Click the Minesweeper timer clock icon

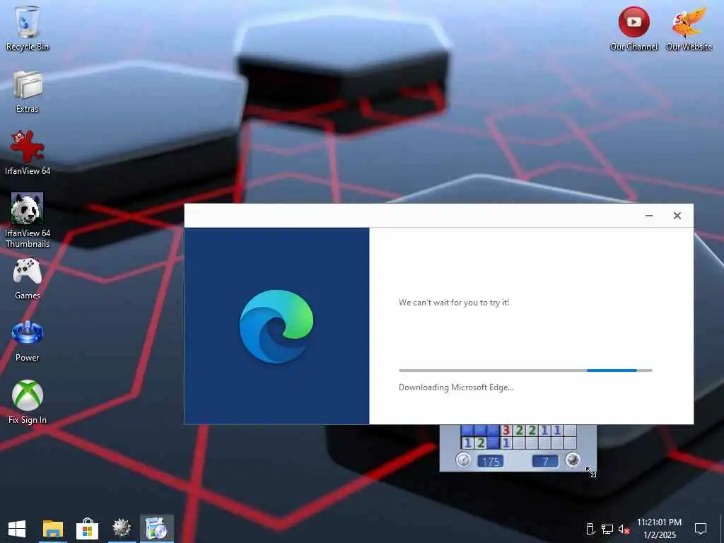[463, 460]
